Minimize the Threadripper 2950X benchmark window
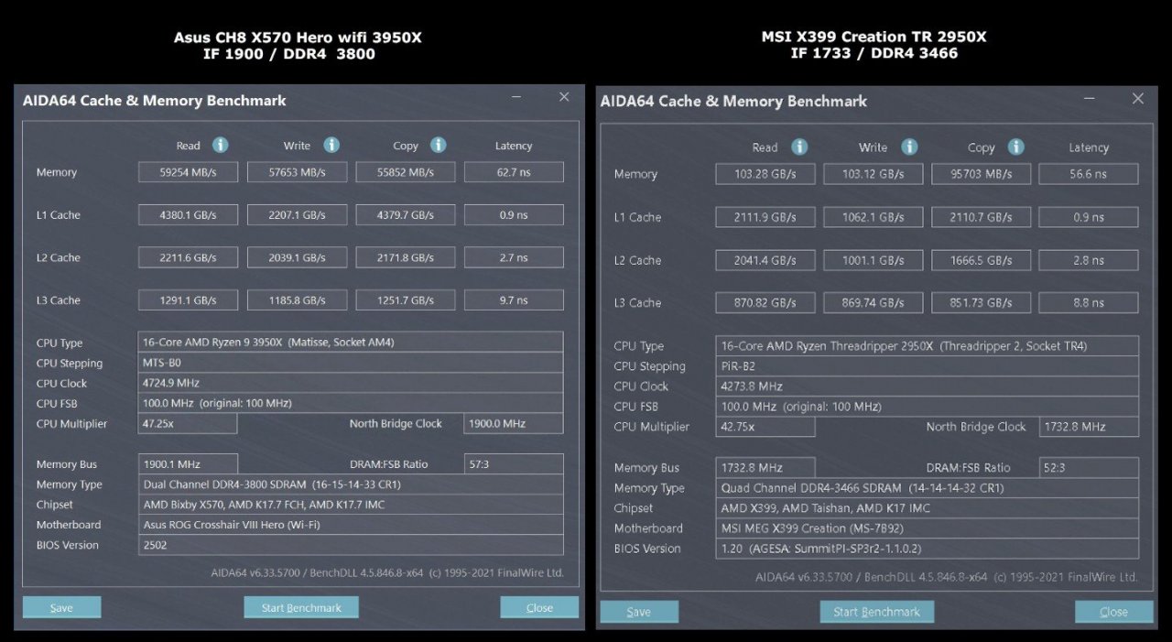The image size is (1172, 642). click(1090, 99)
